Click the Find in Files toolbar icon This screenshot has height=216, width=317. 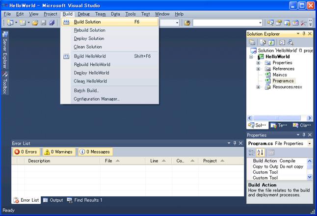point(187,23)
